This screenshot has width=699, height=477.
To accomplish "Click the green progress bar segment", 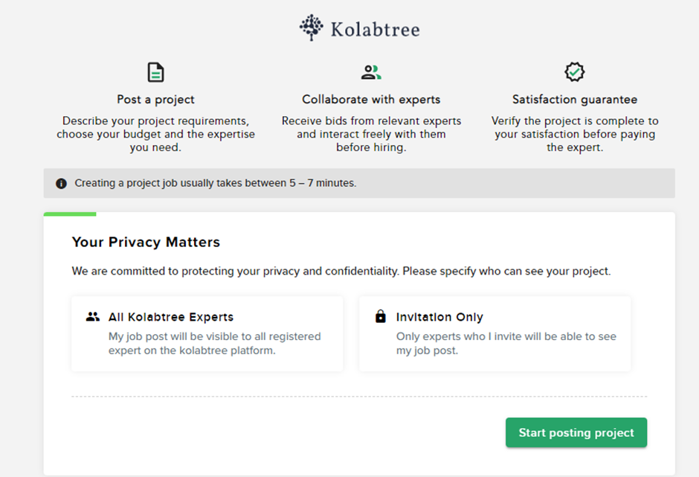I will pyautogui.click(x=70, y=214).
